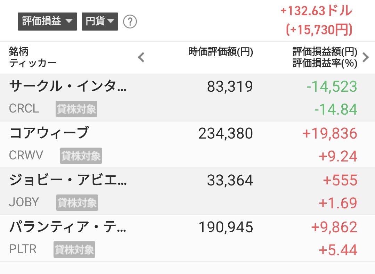
Task: Tap the 貸株対象 badge for CRWV
Action: tap(81, 156)
